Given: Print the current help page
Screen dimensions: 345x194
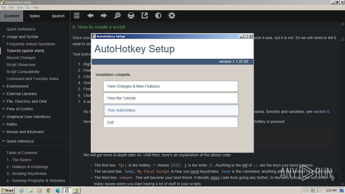Looking at the screenshot, I should pyautogui.click(x=131, y=16).
